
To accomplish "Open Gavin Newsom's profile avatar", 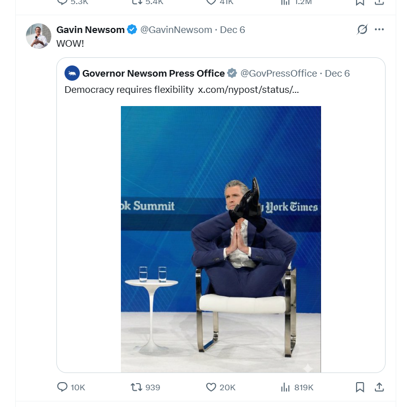I will click(39, 36).
